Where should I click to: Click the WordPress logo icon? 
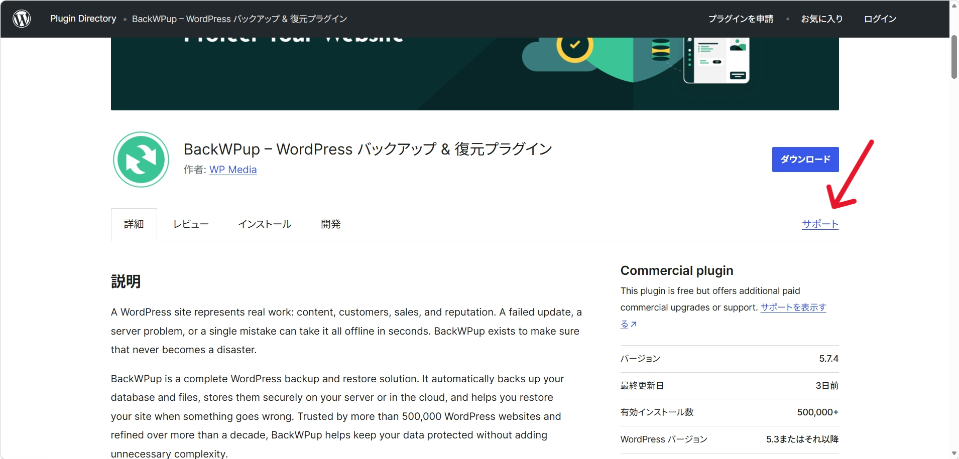(x=22, y=19)
